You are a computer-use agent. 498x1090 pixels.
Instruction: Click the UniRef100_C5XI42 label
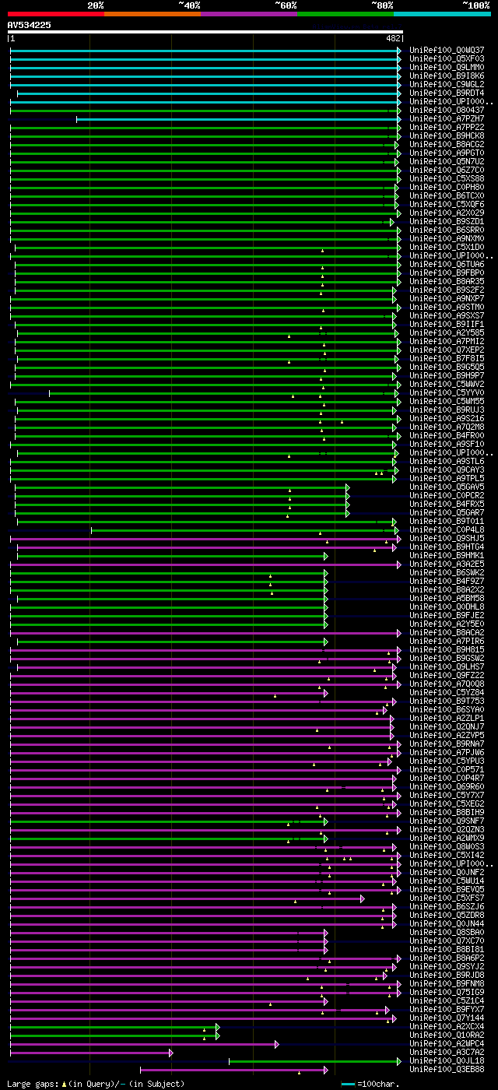pos(447,855)
